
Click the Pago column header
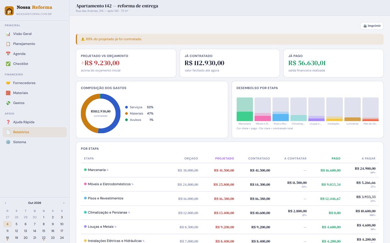pyautogui.click(x=336, y=159)
